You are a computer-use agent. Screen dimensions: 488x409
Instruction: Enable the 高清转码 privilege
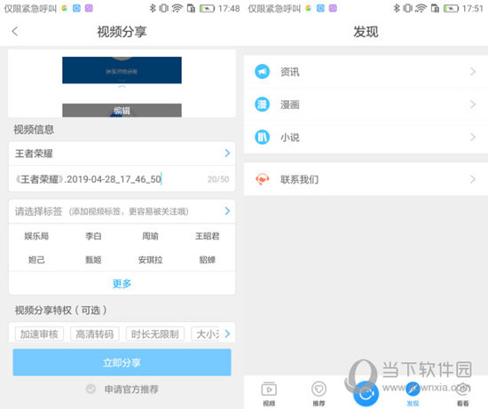click(95, 334)
